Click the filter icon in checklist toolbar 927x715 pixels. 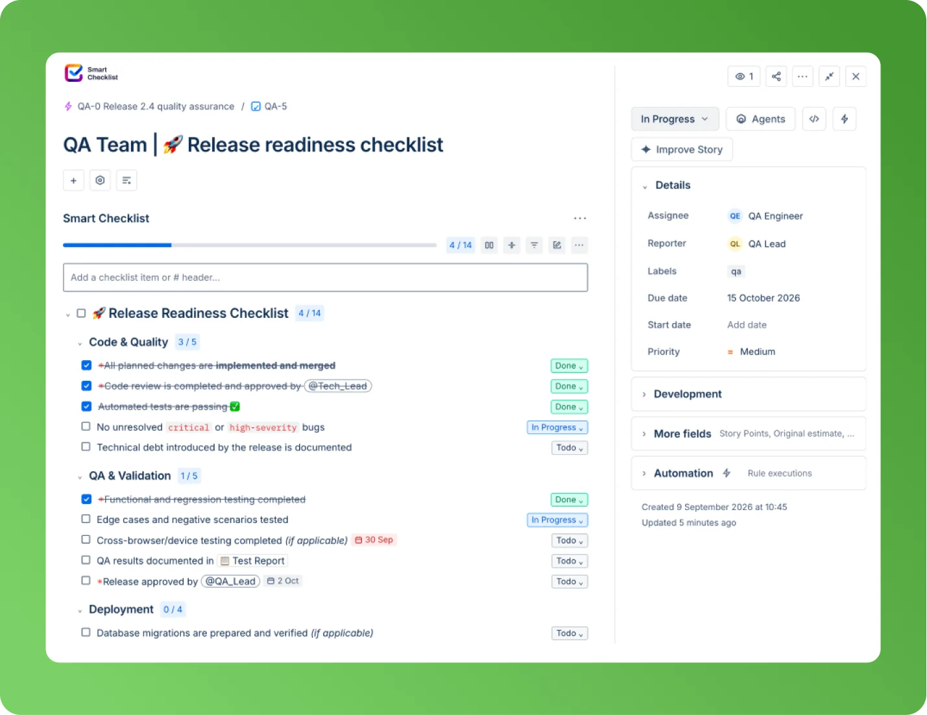534,245
